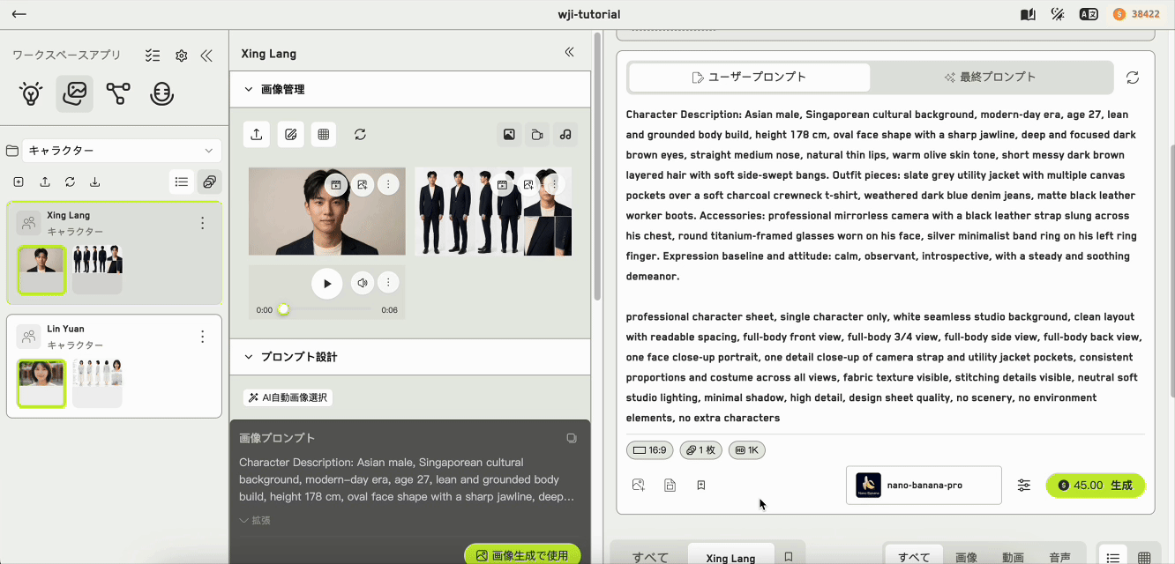The image size is (1175, 564).
Task: Add a new character with the plus icon
Action: [19, 182]
